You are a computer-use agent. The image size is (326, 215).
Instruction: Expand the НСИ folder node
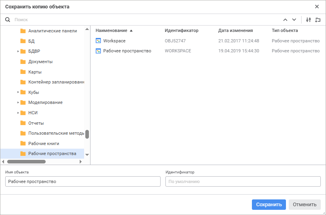(x=18, y=113)
